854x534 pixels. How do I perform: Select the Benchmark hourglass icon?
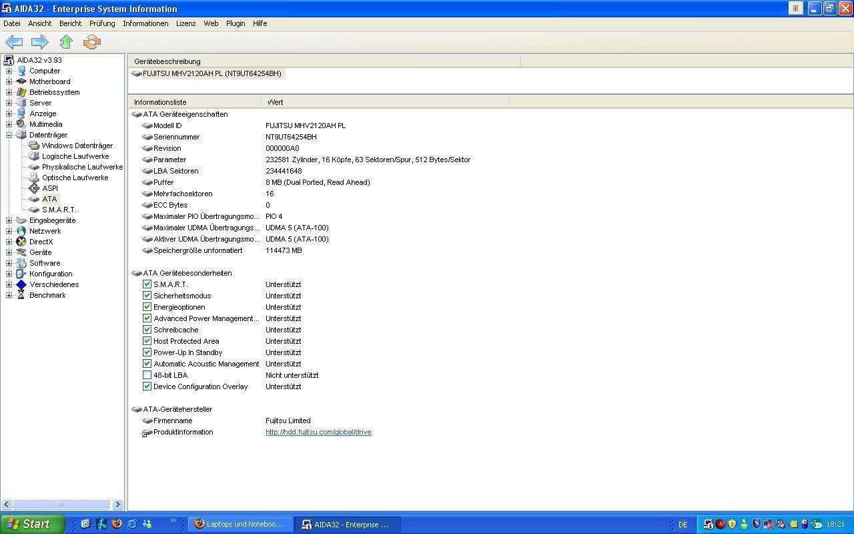[21, 295]
